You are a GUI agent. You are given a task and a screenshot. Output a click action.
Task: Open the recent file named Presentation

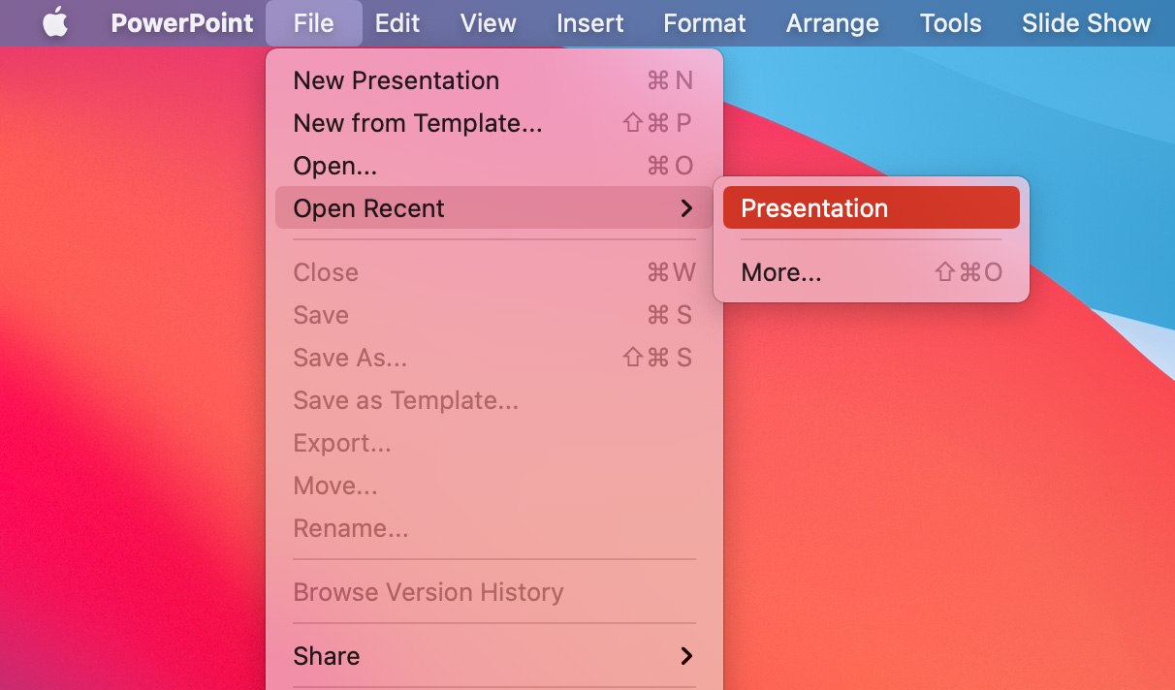pyautogui.click(x=872, y=208)
